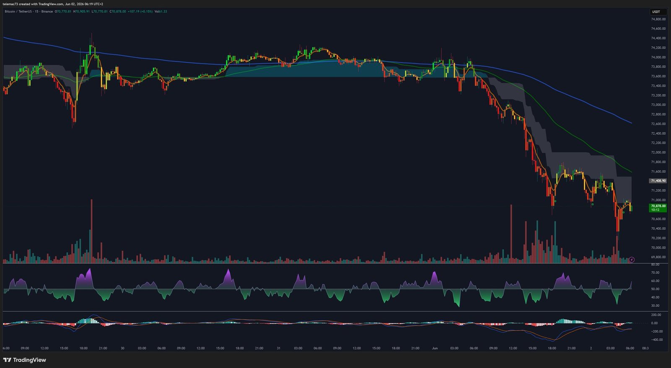Image resolution: width=671 pixels, height=368 pixels.
Task: Click the purple lightning bolt event icon
Action: pyautogui.click(x=632, y=260)
